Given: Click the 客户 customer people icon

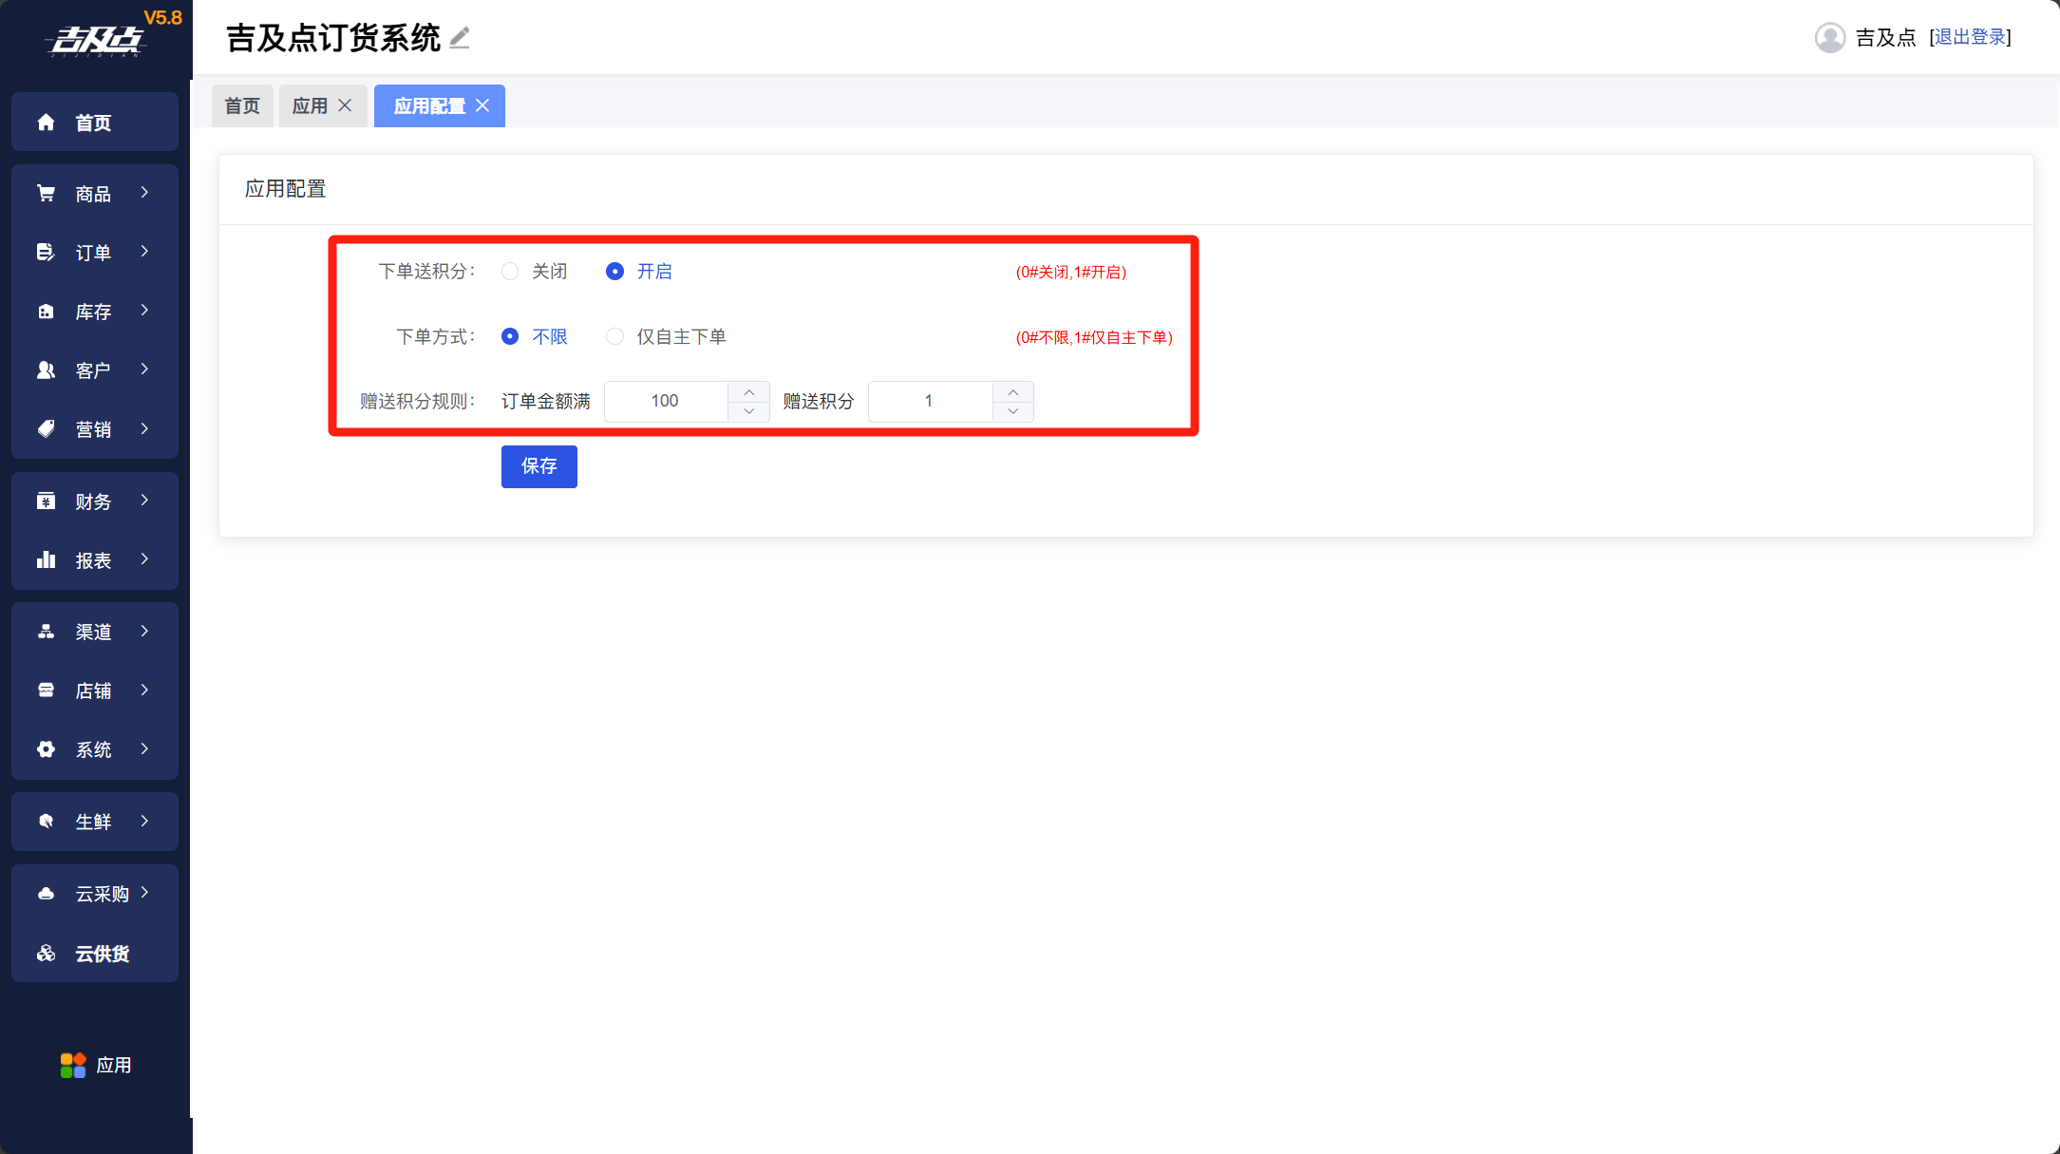Looking at the screenshot, I should 46,370.
